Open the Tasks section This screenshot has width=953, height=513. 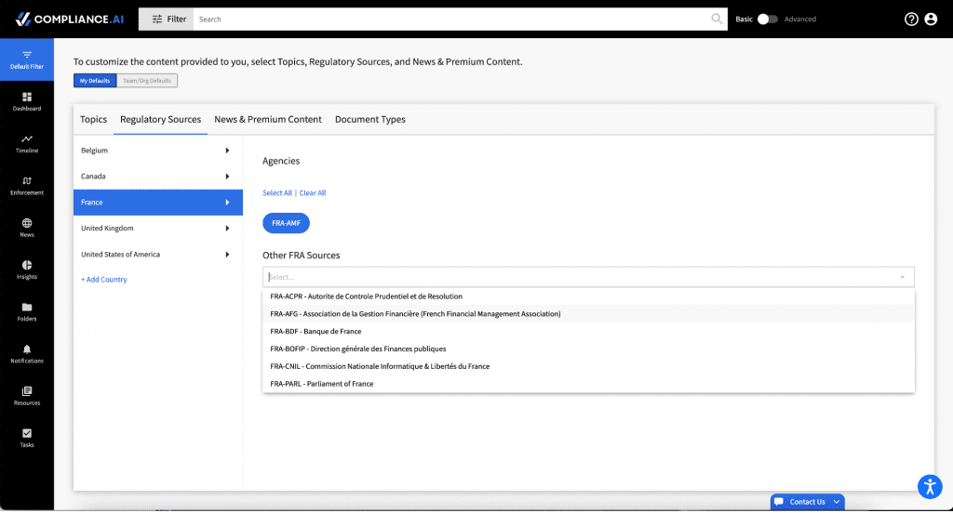[x=27, y=438]
